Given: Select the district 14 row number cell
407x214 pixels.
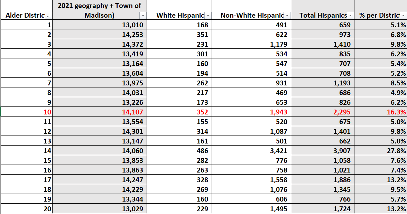Looking at the screenshot, I should point(26,151).
